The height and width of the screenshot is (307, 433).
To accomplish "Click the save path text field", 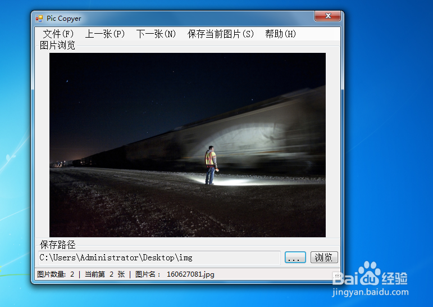I will [x=159, y=258].
